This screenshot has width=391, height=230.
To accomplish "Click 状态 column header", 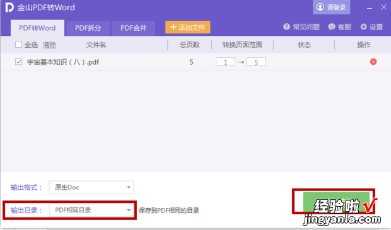I will pyautogui.click(x=304, y=45).
